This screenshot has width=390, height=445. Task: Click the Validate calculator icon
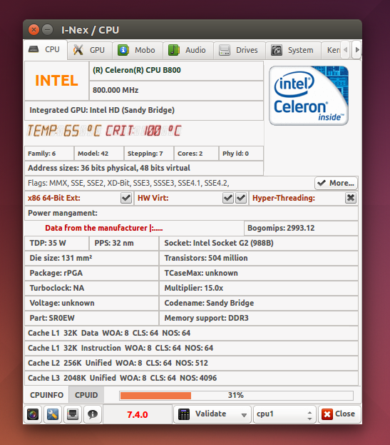(184, 414)
